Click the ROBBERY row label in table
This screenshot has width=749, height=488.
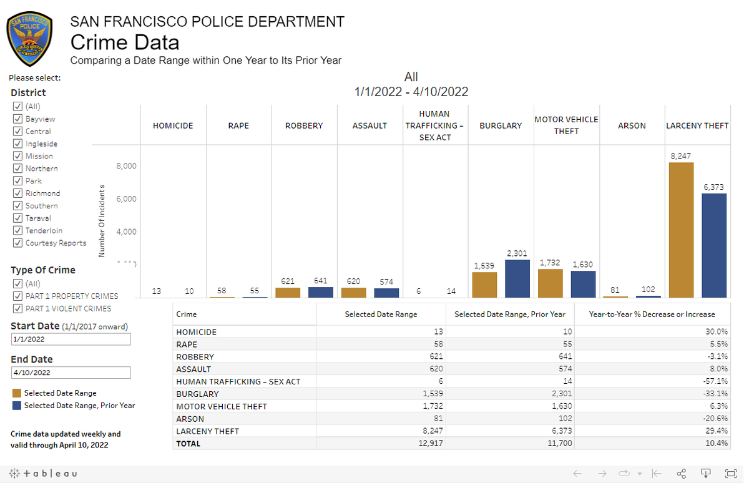195,357
